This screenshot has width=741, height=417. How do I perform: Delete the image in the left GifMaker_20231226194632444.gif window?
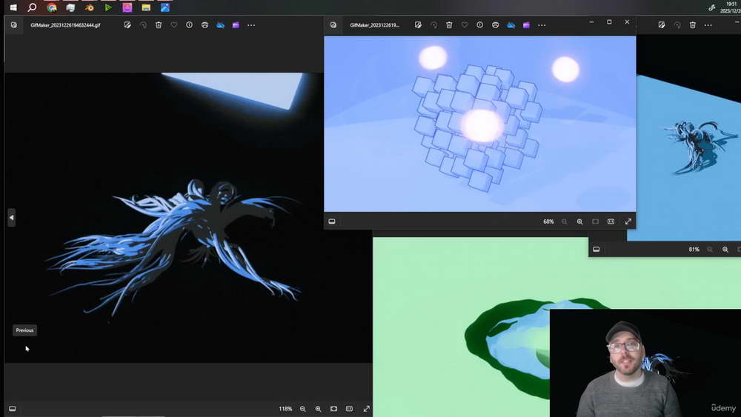159,25
